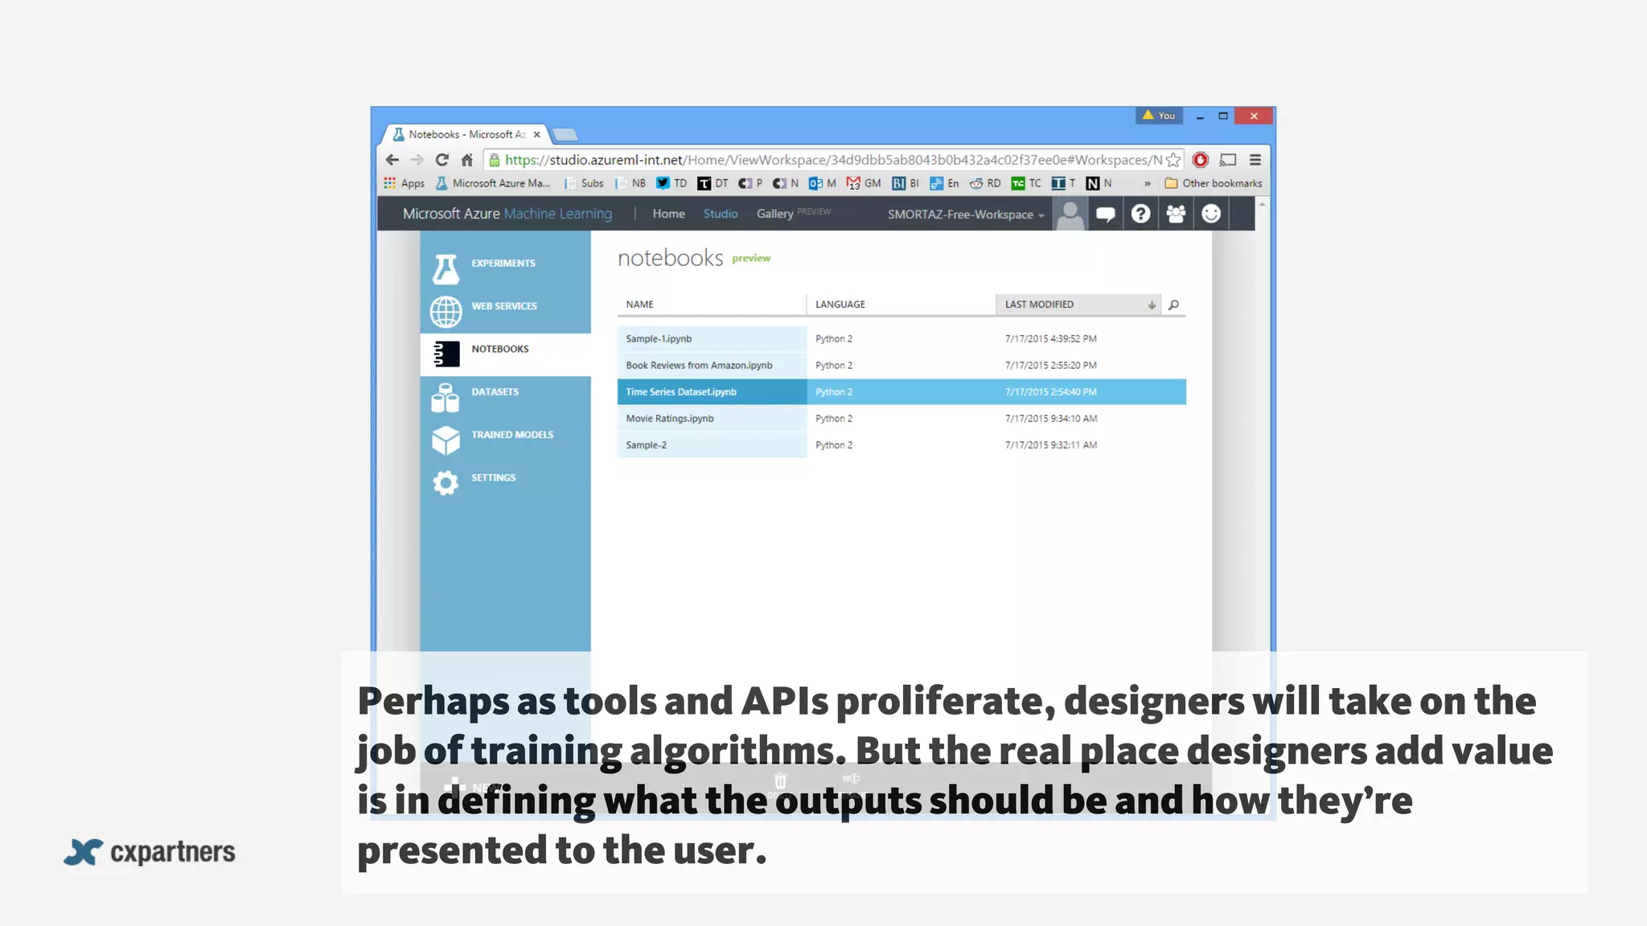This screenshot has width=1647, height=926.
Task: Open Web Services in sidebar
Action: (x=505, y=311)
